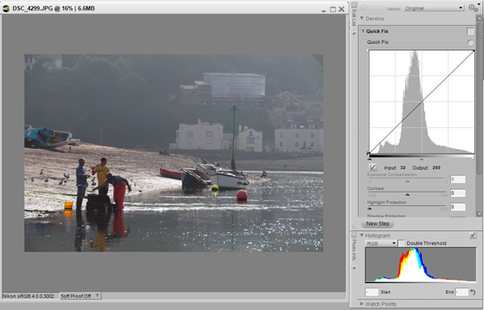Click the Contrast slider handle
The width and height of the screenshot is (484, 310).
407,195
